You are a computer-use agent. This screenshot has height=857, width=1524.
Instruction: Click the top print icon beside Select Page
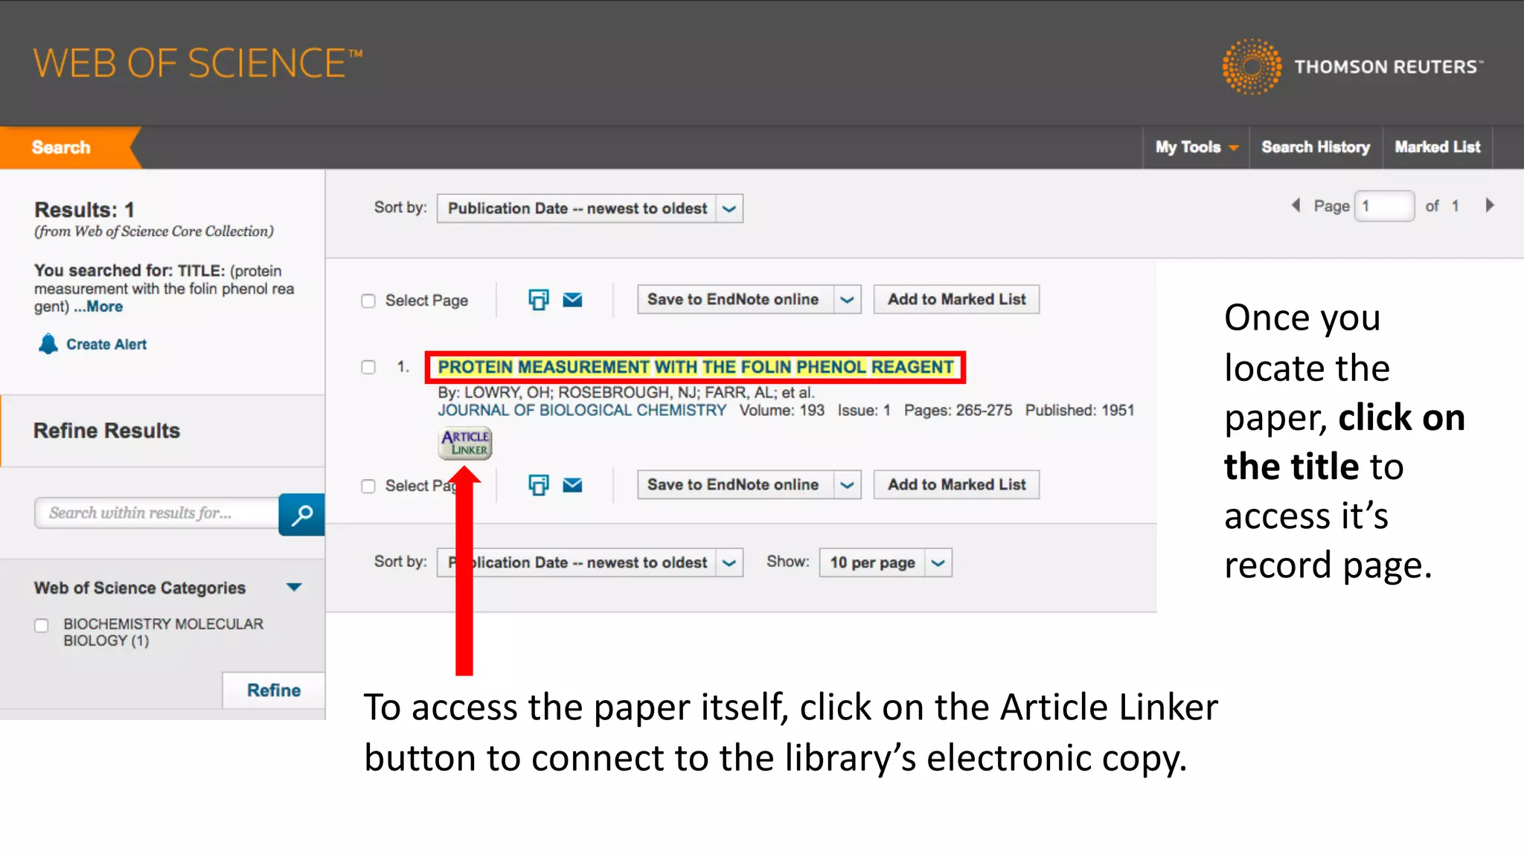(x=539, y=300)
